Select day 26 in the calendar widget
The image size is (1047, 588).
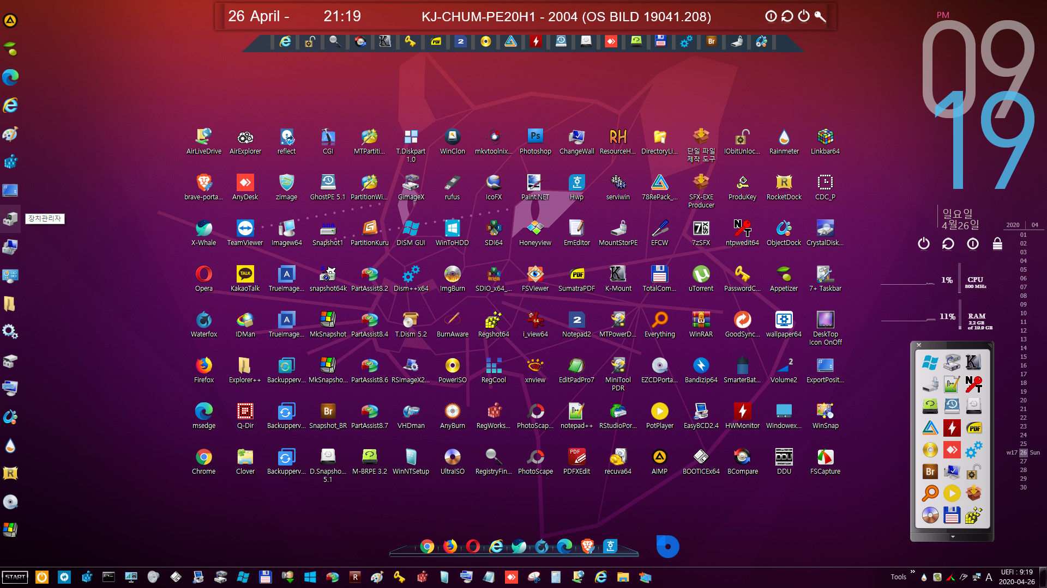[1024, 452]
